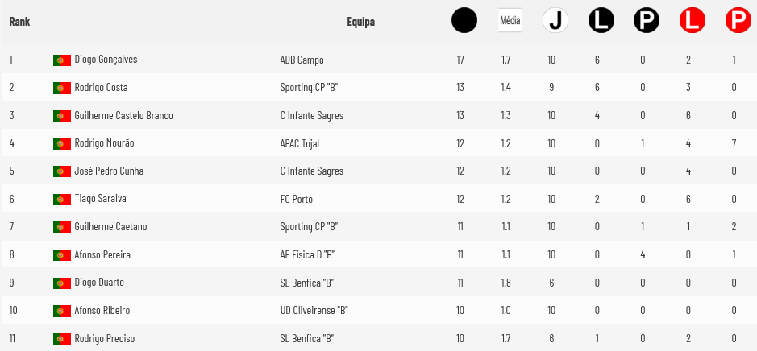
Task: Select player Rodrigo Preciso
Action: 104,338
